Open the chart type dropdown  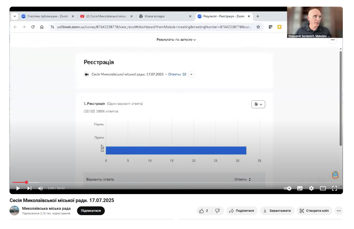point(258,104)
